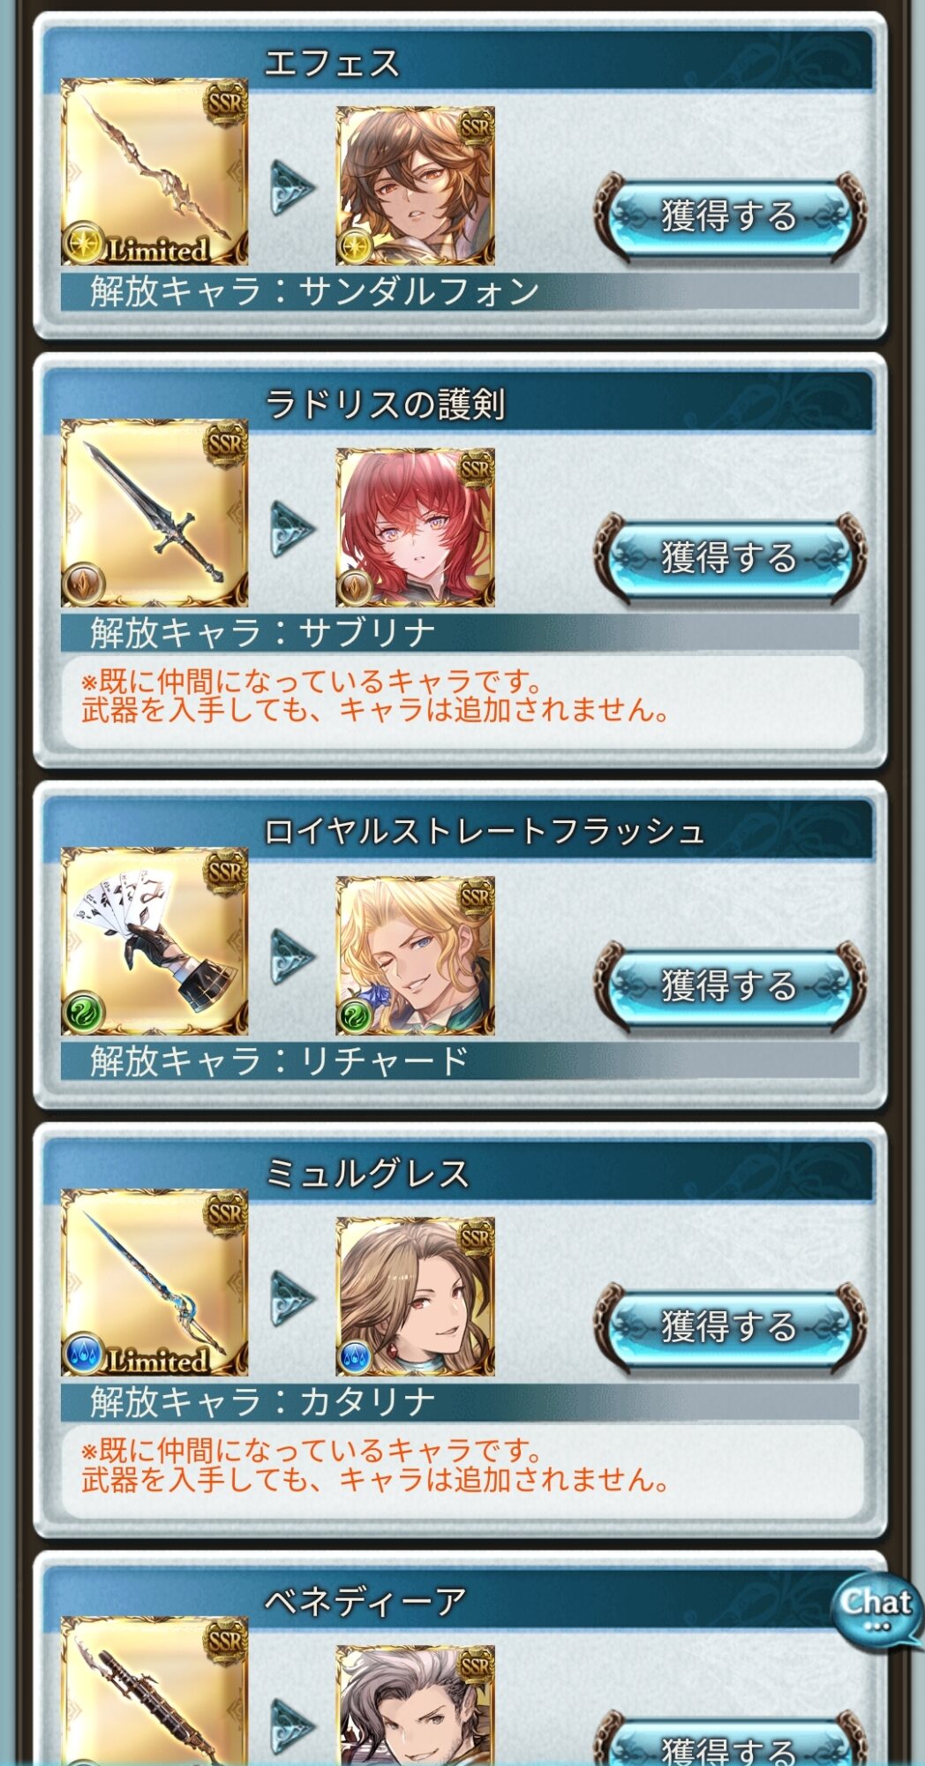Open the ラドリスの護剣 sword icon
The image size is (925, 1766).
(154, 513)
